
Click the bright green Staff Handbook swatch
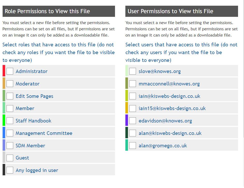click(4, 120)
